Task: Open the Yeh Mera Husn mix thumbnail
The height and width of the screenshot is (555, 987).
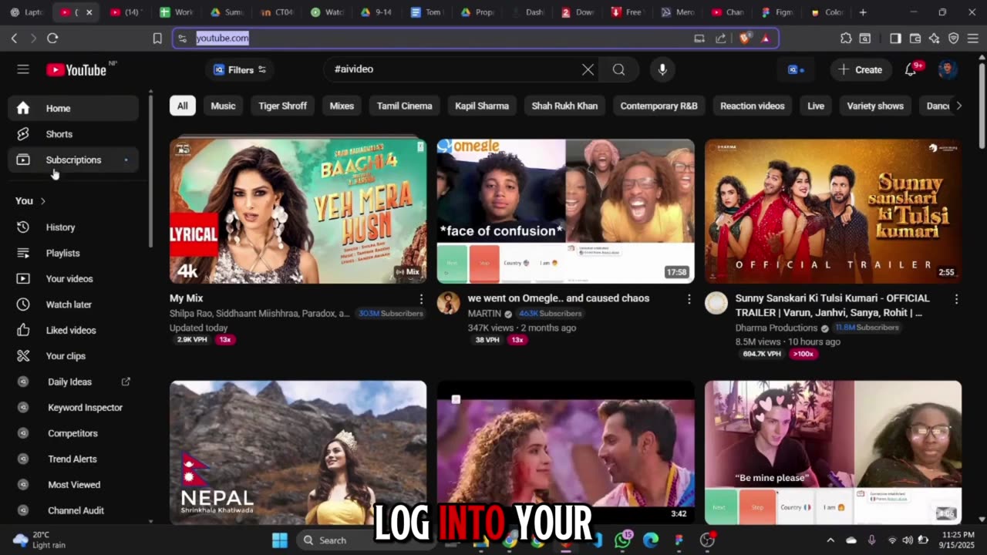Action: click(298, 211)
